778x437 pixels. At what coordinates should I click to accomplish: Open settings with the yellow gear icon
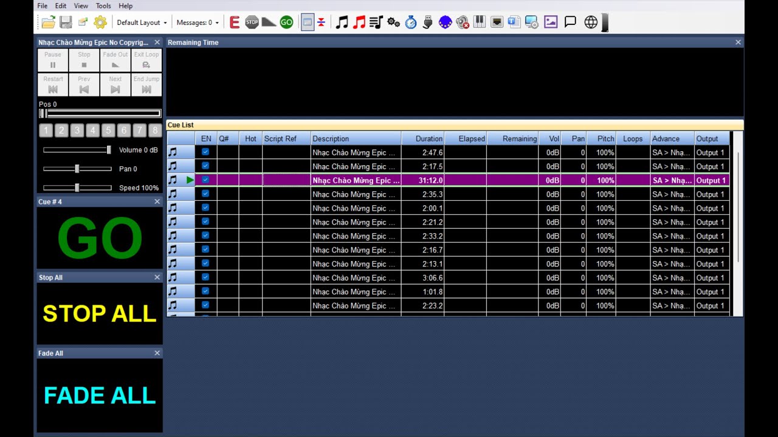(100, 22)
